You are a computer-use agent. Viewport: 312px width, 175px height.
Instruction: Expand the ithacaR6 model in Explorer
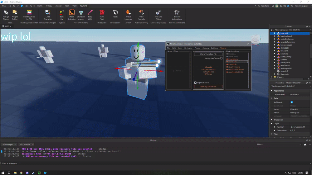(x=275, y=33)
